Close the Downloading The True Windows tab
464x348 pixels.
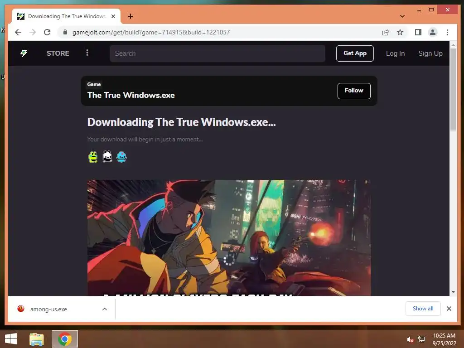113,16
